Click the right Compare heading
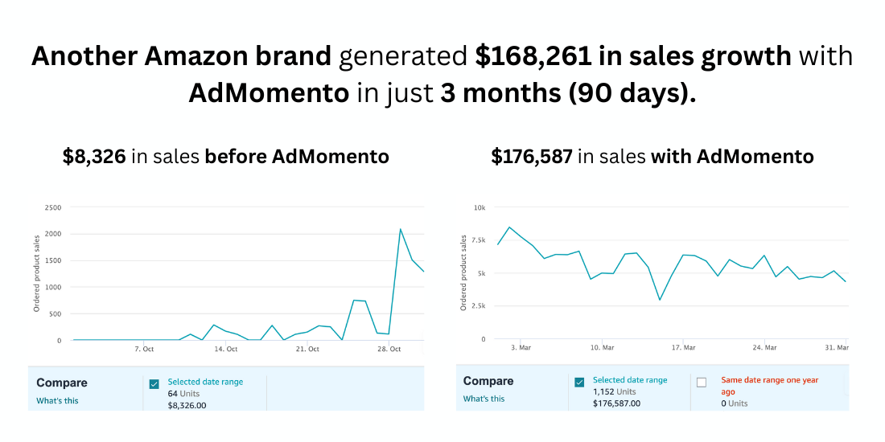The height and width of the screenshot is (442, 885). pos(488,381)
